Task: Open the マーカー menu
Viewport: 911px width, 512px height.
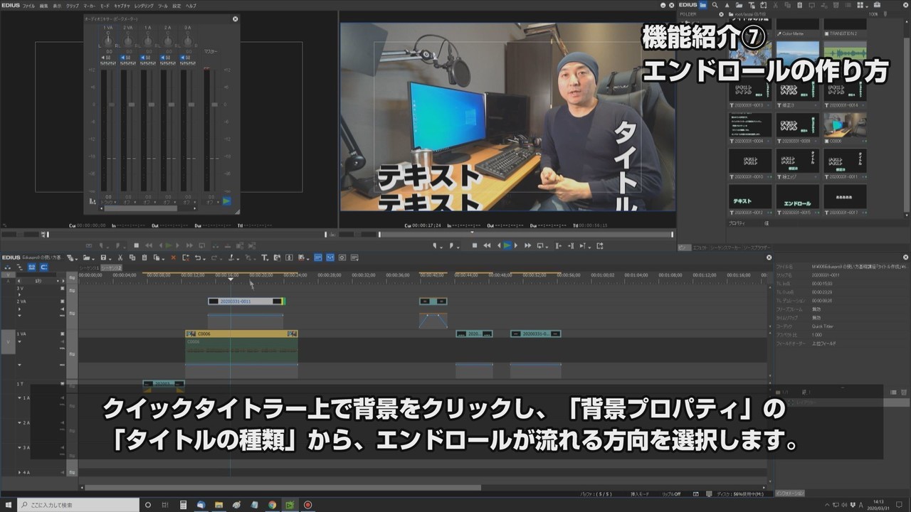Action: (x=89, y=5)
